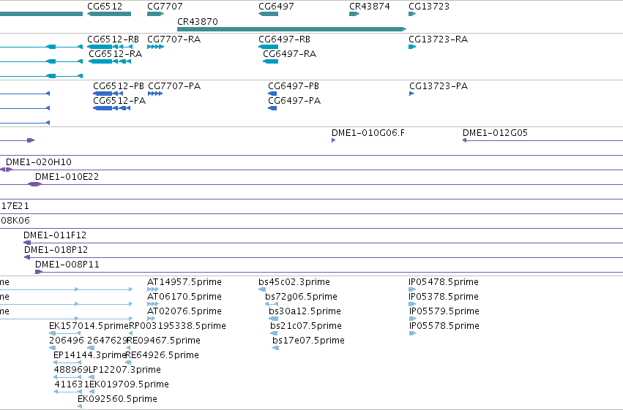Select the EK092560.5prime EST
Viewport: 623px width, 410px height.
80,406
